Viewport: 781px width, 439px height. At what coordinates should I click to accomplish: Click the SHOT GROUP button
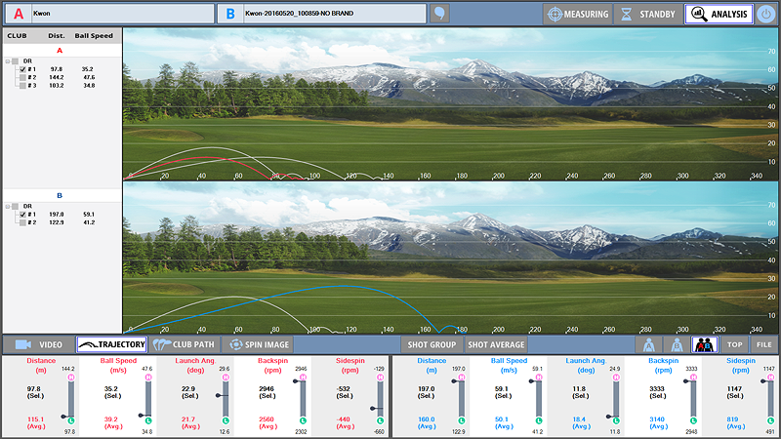(x=432, y=344)
